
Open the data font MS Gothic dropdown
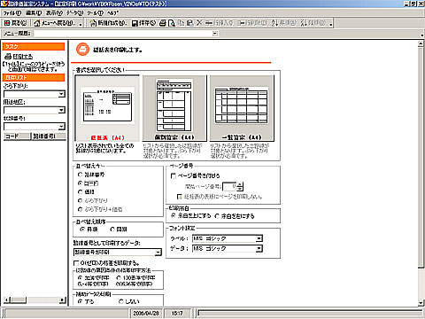[x=259, y=249]
